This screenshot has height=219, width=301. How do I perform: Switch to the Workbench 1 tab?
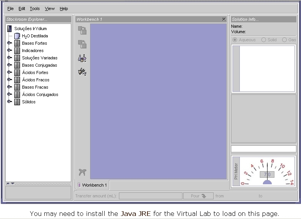(x=92, y=185)
